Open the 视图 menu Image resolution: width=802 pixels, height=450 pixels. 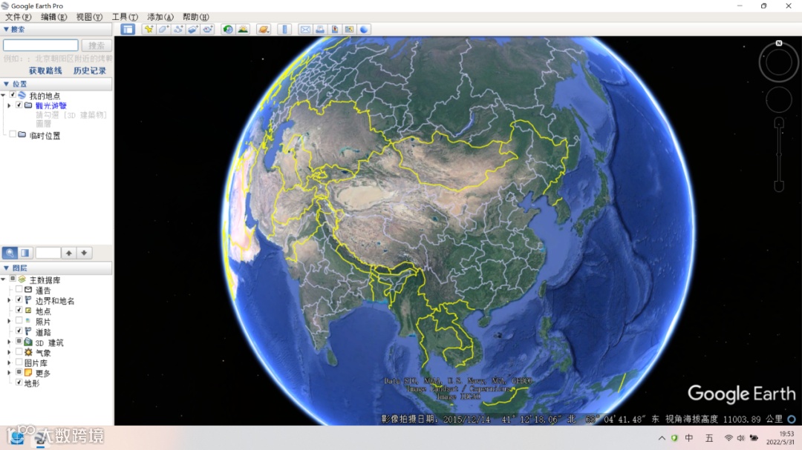pos(89,17)
